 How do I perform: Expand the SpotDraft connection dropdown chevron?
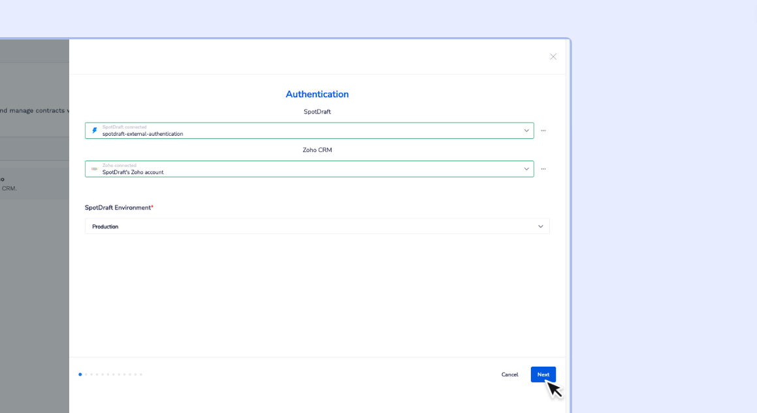(x=526, y=130)
